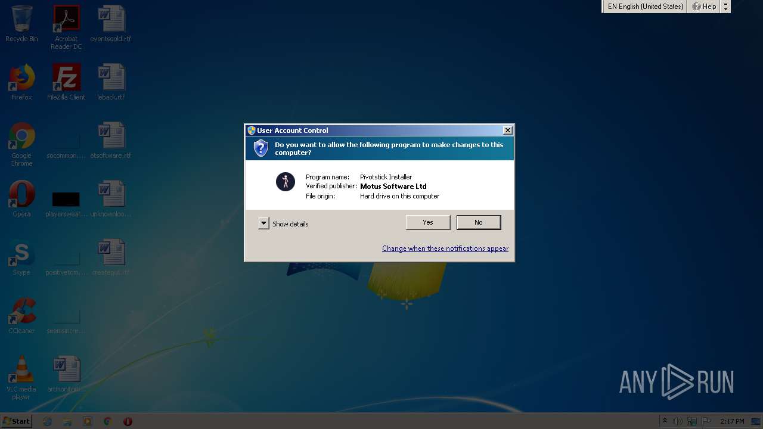The image size is (763, 429).
Task: Open Acrobat Reader DC desktop shortcut
Action: pos(66,27)
